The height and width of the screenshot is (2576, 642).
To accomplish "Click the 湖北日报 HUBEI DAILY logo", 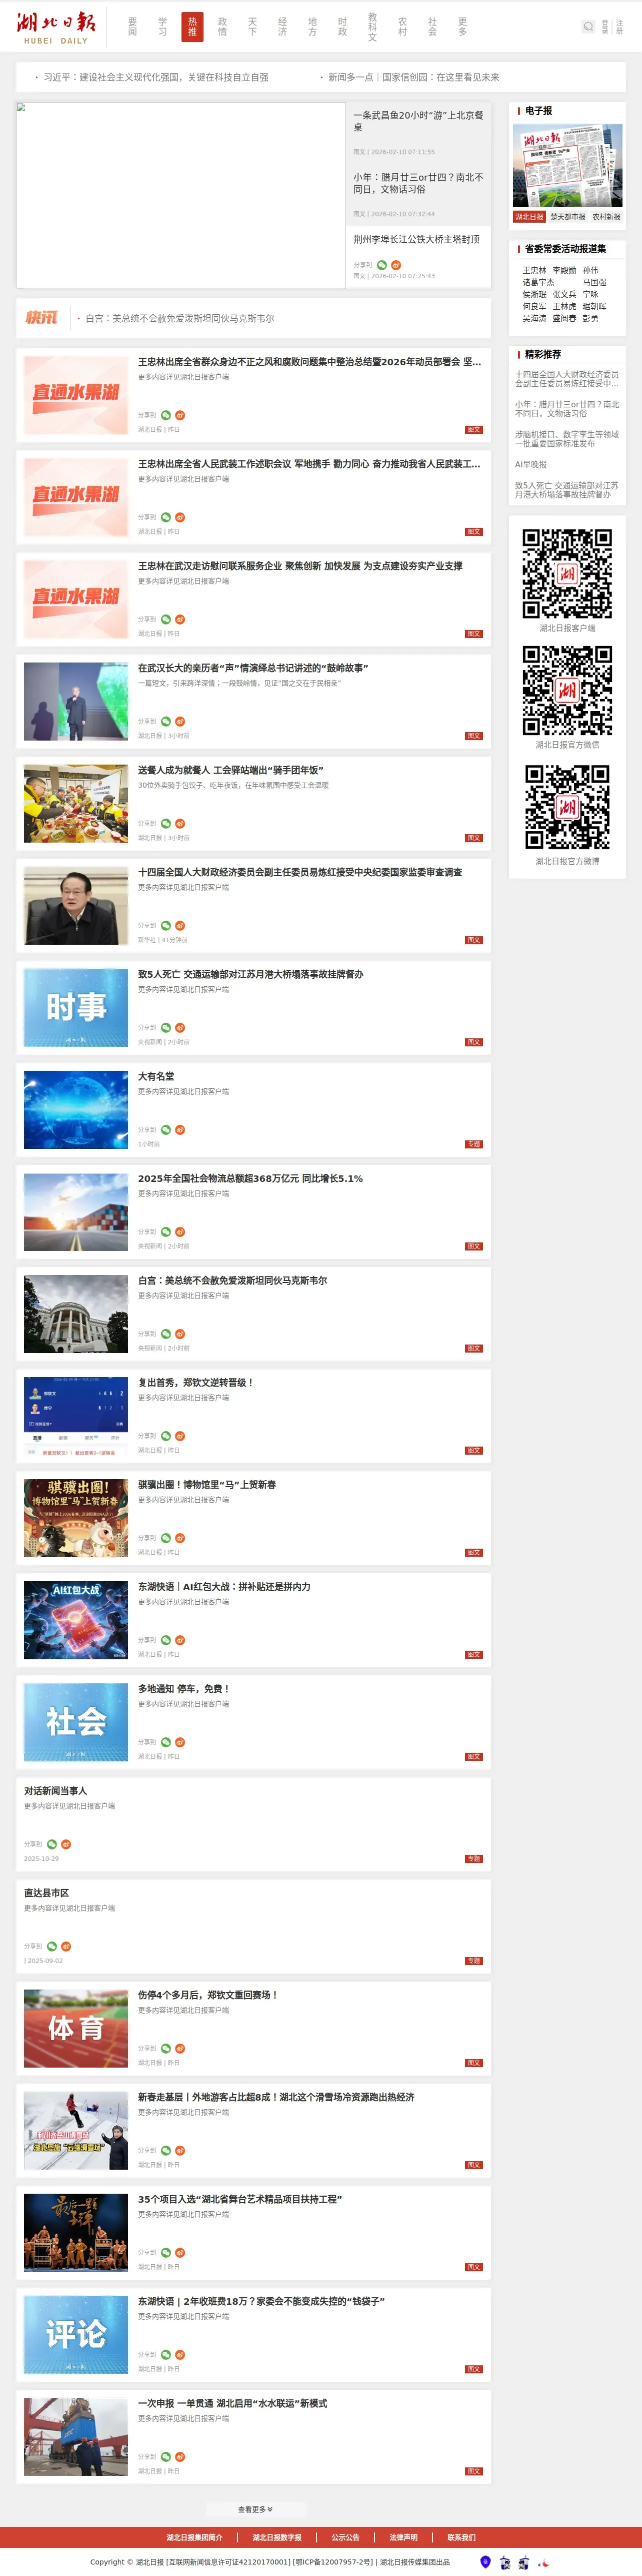I will click(x=56, y=27).
